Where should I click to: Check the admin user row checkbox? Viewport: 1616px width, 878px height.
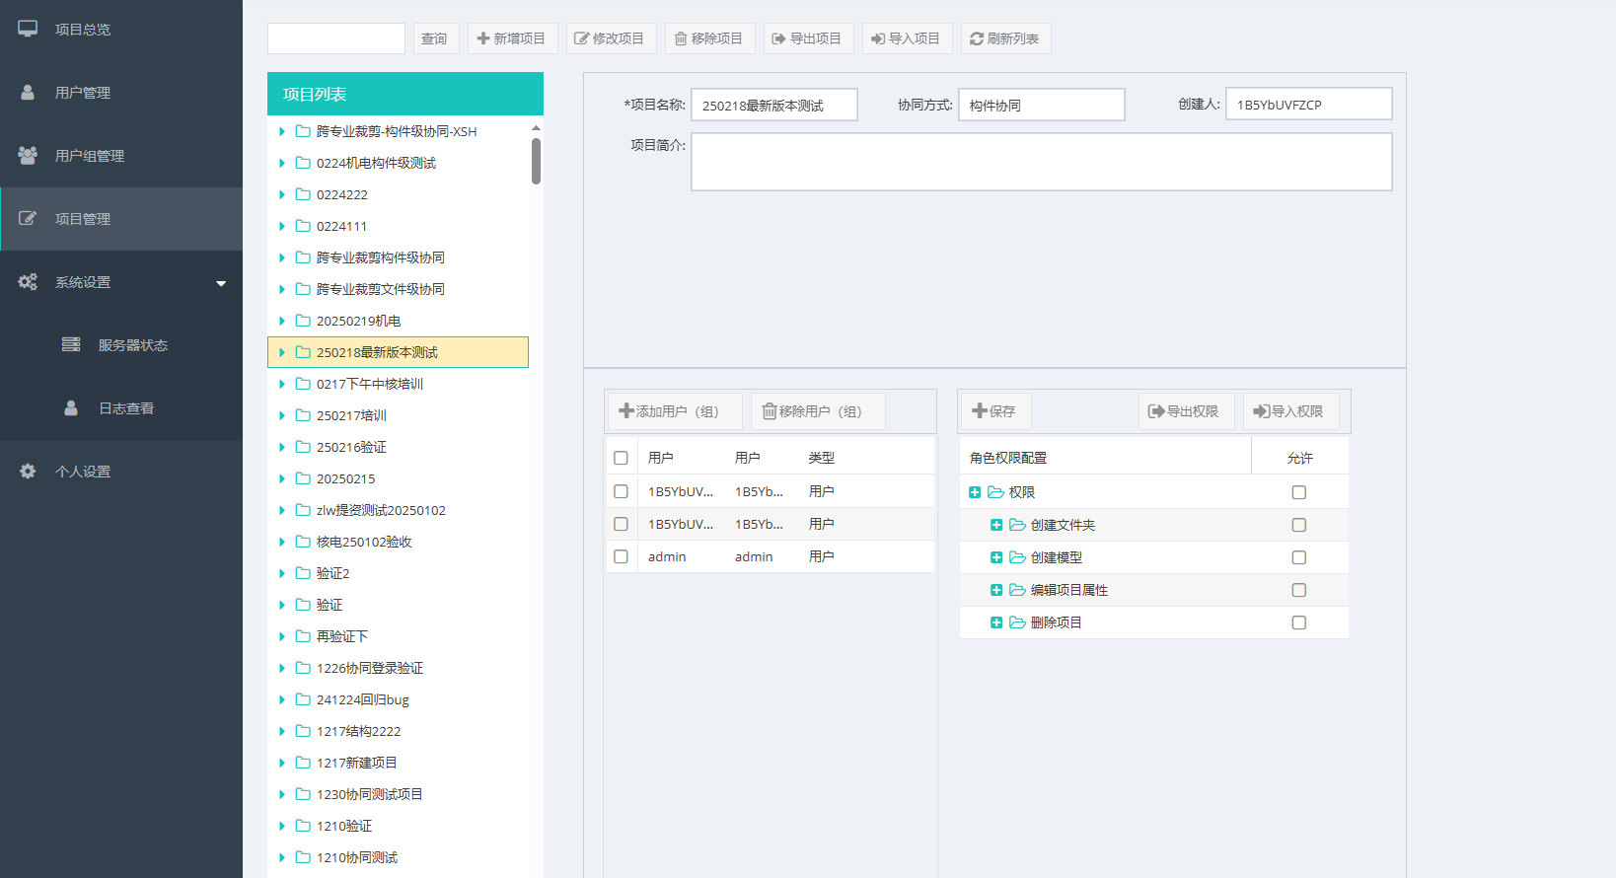[x=621, y=556]
